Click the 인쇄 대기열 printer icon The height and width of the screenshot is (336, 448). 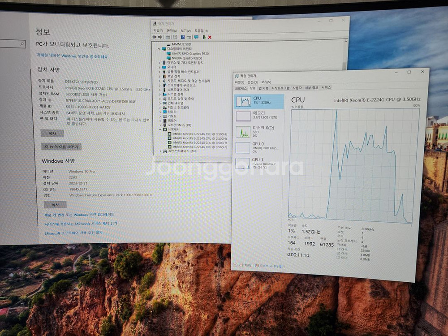[164, 103]
